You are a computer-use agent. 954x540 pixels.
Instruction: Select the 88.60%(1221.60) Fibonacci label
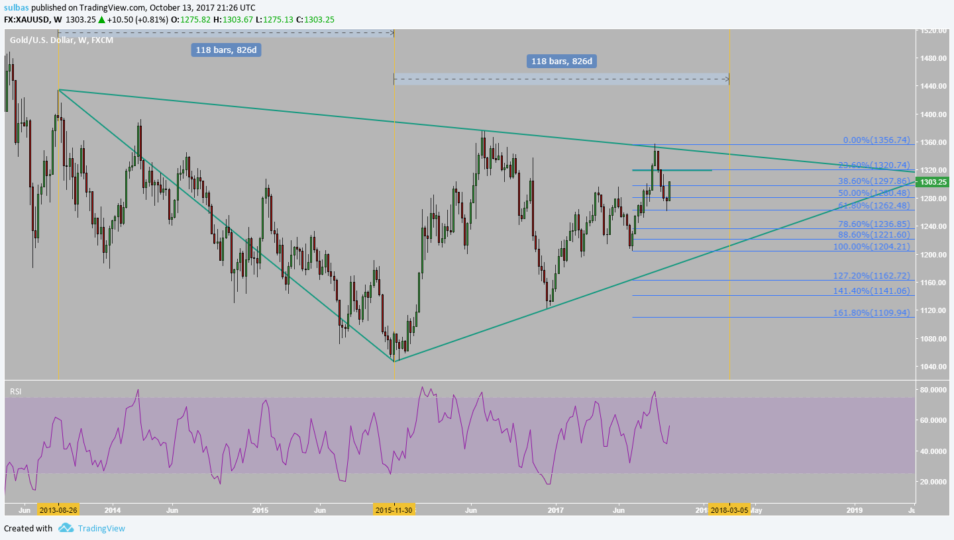(x=874, y=235)
